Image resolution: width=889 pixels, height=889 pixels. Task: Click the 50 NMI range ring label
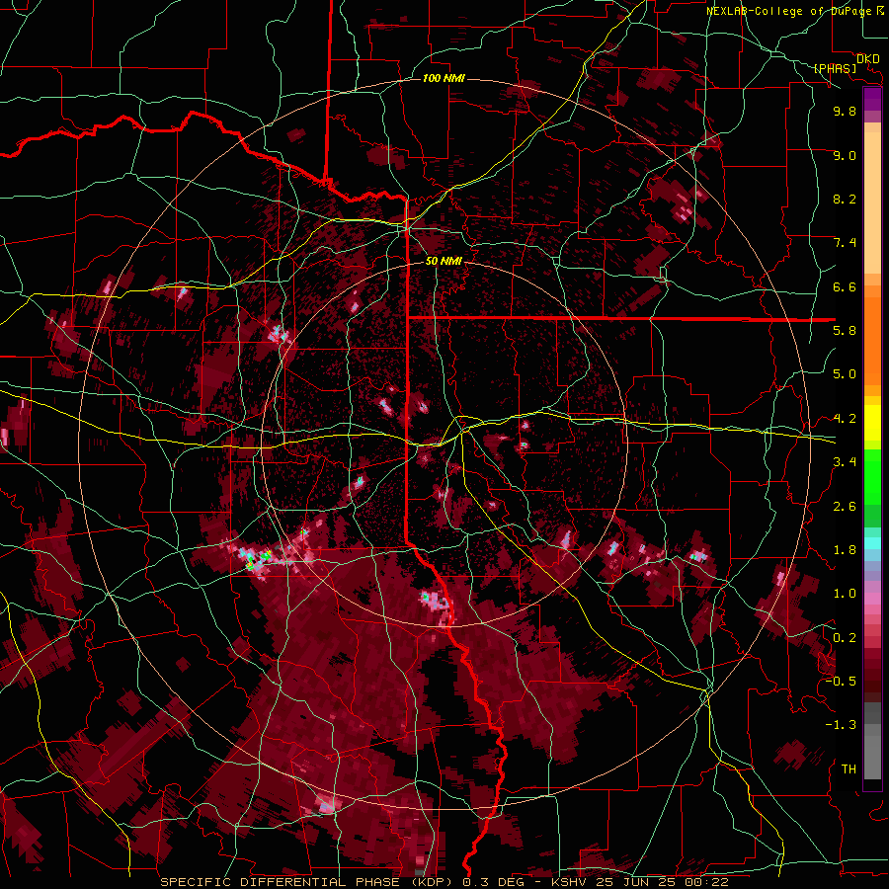pyautogui.click(x=444, y=261)
